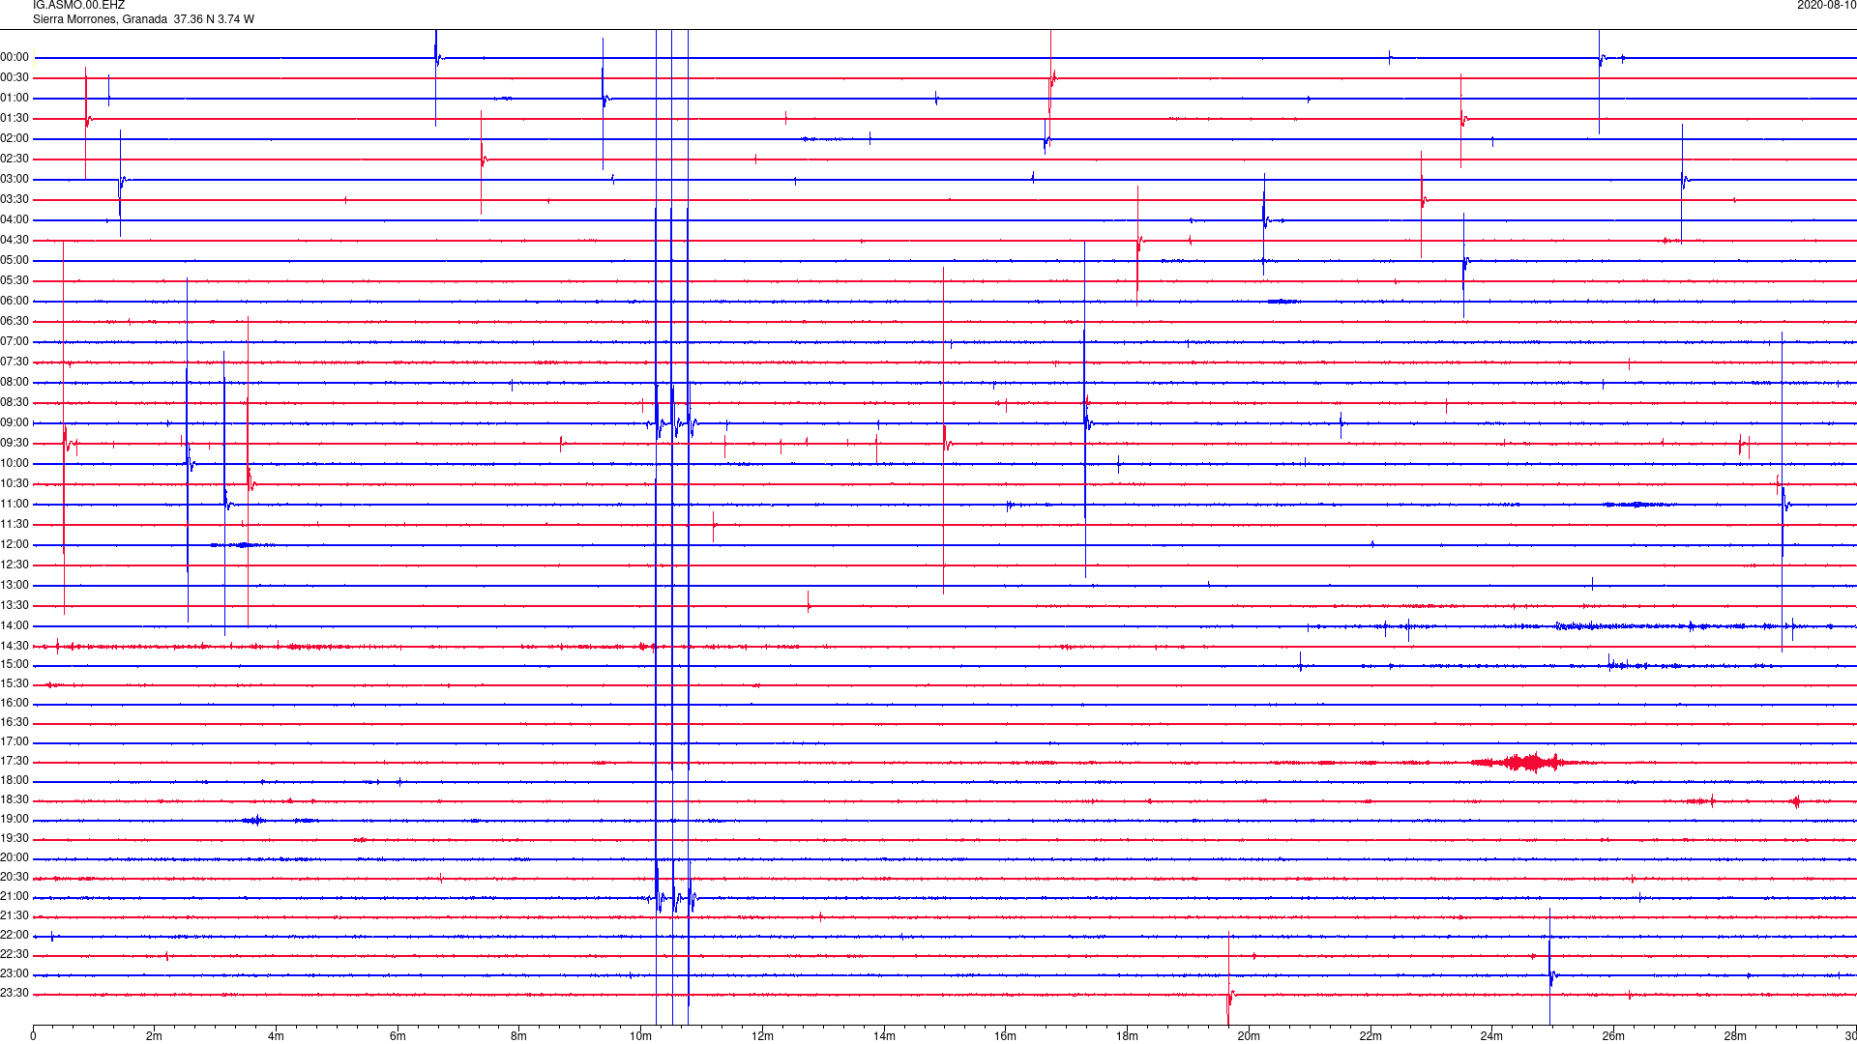1857x1044 pixels.
Task: Select the 05:00 time row label
Action: [15, 261]
